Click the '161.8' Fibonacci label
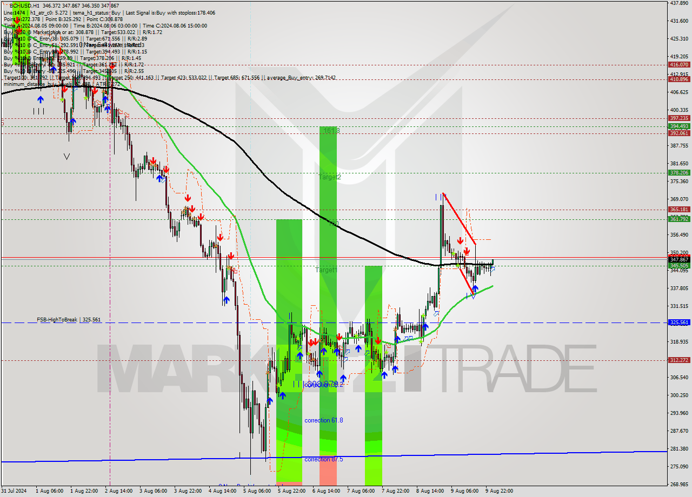Viewport: 692px width, 497px height. pos(331,131)
